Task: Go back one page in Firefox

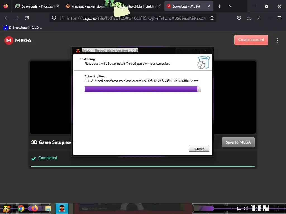Action: coord(7,18)
